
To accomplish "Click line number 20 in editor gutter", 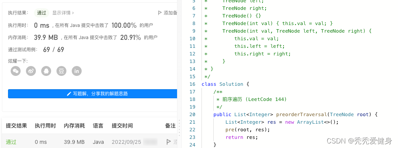I will click(x=192, y=114).
